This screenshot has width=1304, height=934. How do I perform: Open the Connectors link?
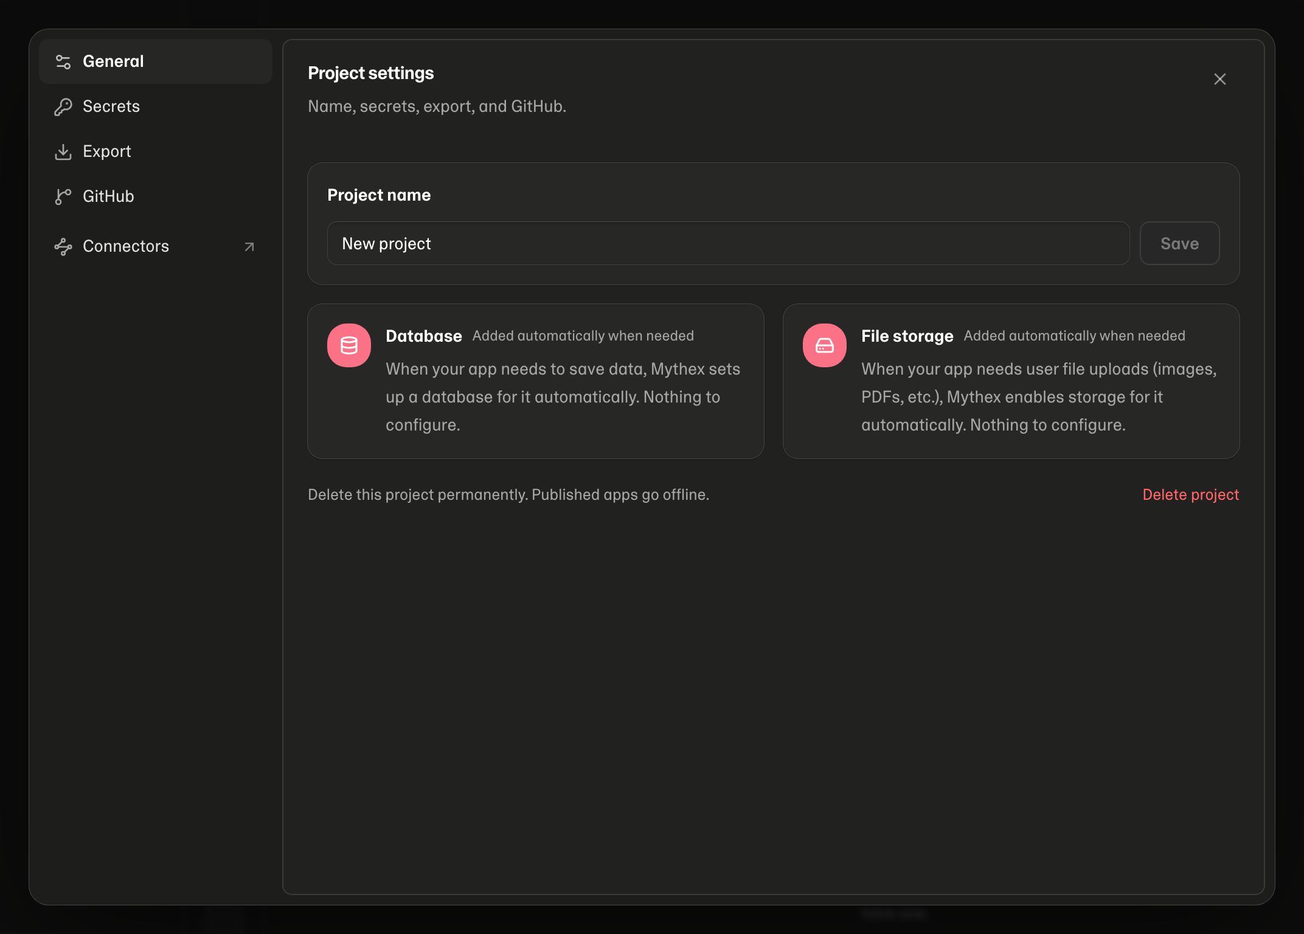[155, 246]
